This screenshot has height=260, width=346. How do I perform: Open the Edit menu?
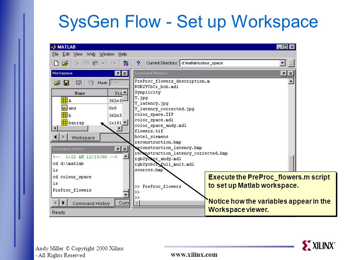pos(66,54)
